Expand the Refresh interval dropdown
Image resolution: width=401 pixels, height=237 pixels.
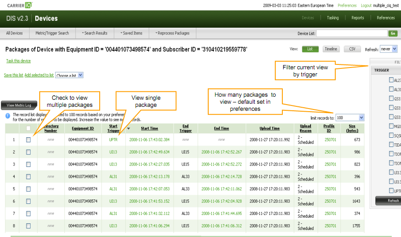(394, 49)
